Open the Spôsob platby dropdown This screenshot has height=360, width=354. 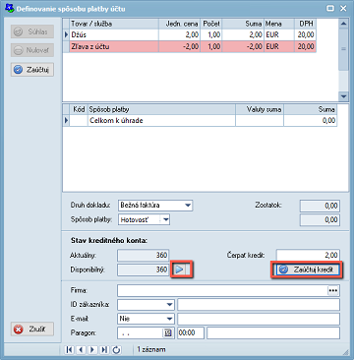click(166, 219)
